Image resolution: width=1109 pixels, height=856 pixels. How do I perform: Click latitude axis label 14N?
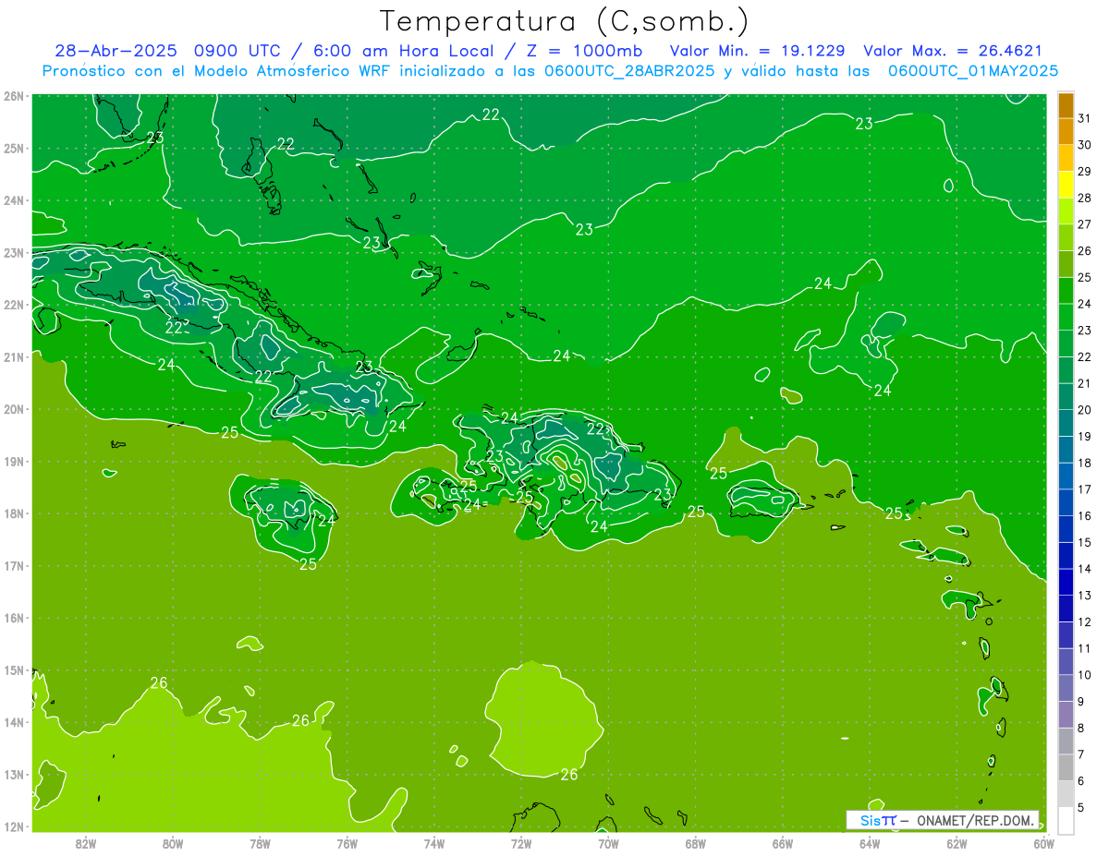14,722
